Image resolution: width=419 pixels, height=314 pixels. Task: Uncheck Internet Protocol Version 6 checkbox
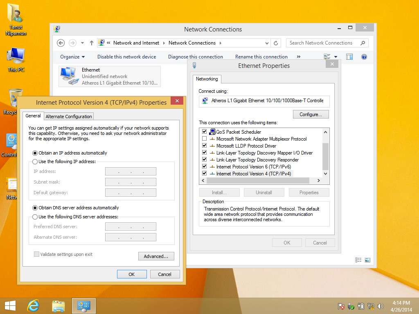(205, 166)
